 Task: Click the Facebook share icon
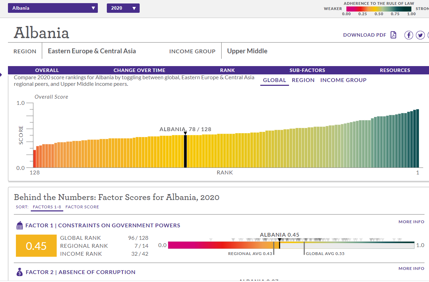point(409,35)
